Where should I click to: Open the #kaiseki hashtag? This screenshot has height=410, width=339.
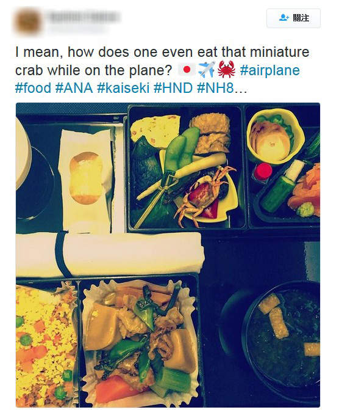[123, 87]
